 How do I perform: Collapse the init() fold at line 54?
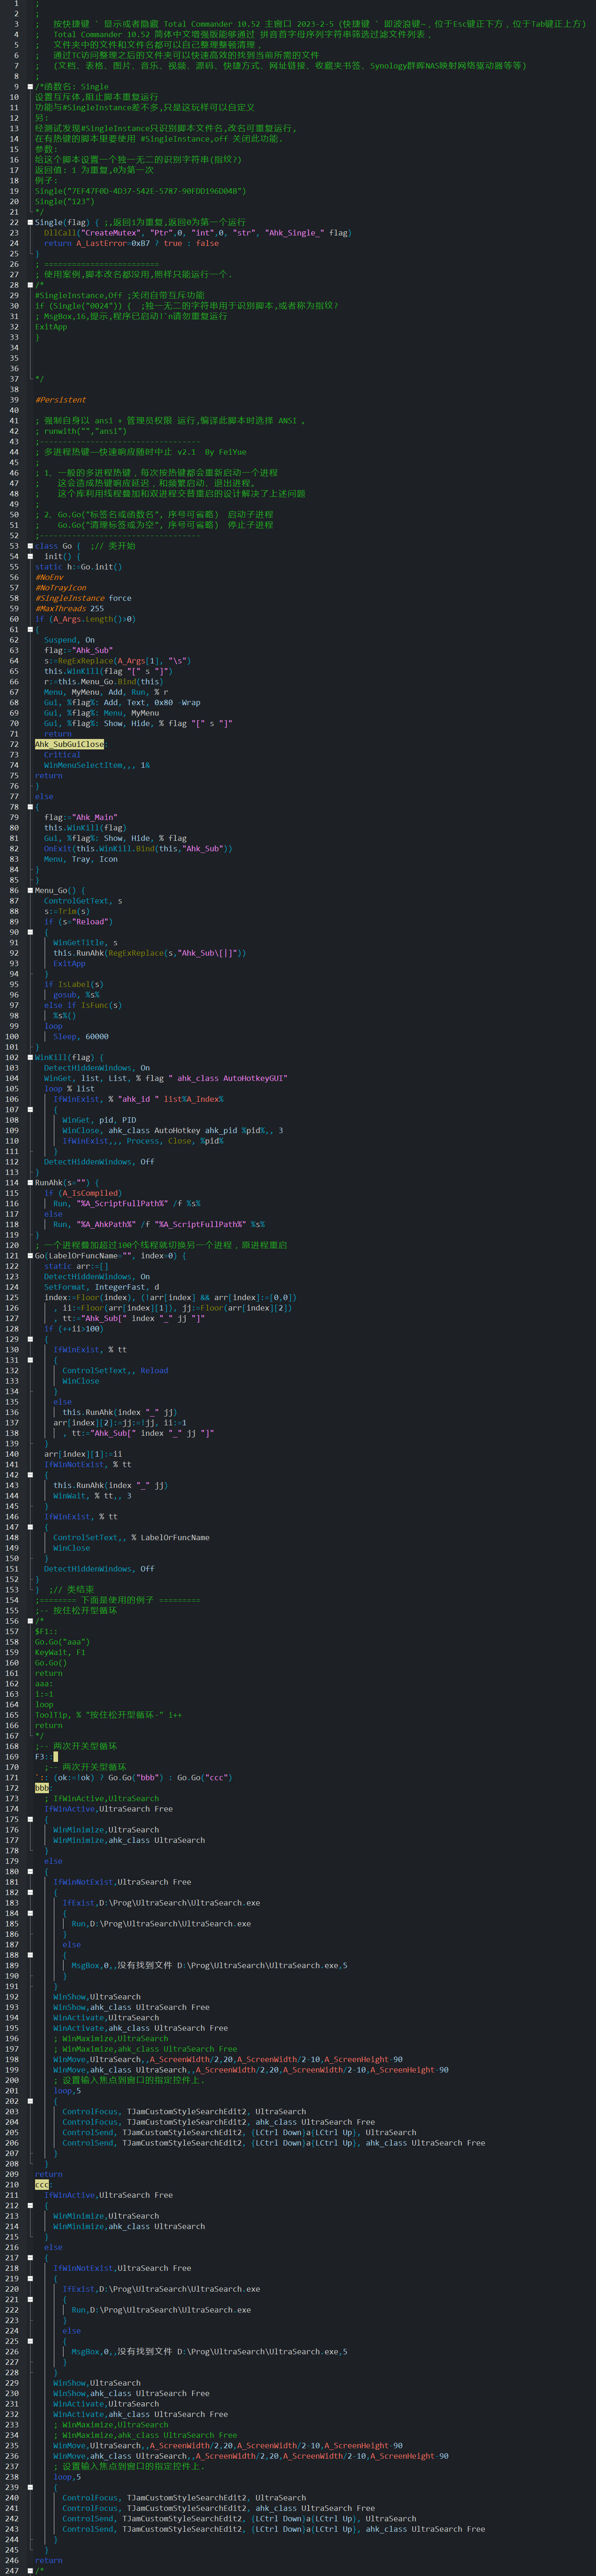pyautogui.click(x=30, y=556)
